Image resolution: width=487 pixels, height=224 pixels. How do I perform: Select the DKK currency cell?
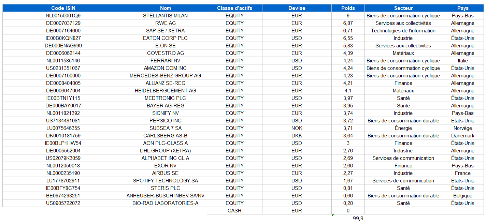[297, 136]
